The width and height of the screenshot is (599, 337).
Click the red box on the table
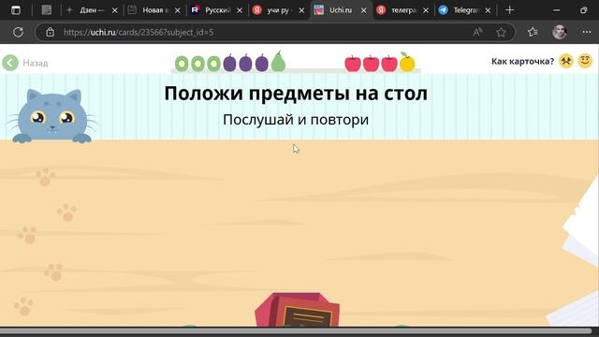(x=297, y=310)
